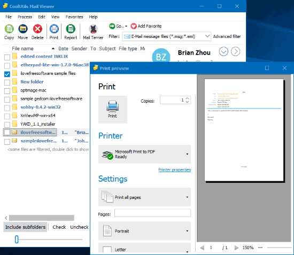Click the folder icon for New folder

click(x=14, y=81)
